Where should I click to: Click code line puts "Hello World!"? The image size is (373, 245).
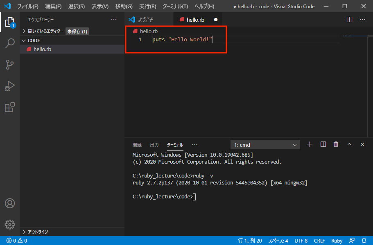click(182, 39)
